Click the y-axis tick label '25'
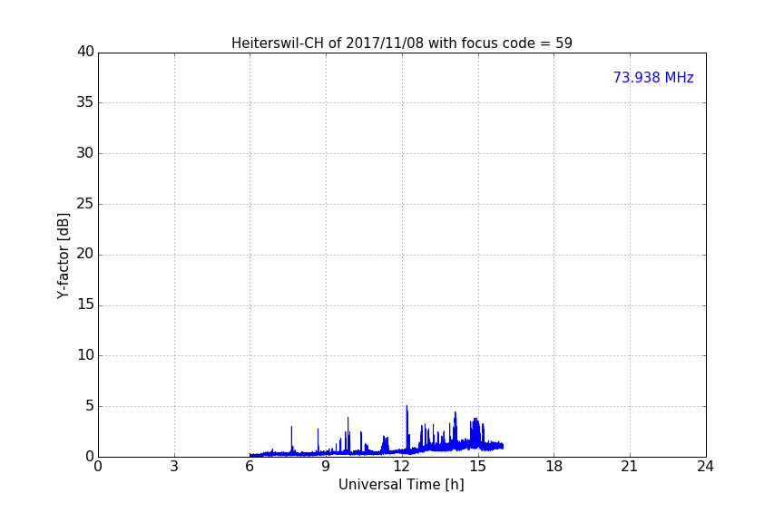This screenshot has height=522, width=784. (x=85, y=203)
